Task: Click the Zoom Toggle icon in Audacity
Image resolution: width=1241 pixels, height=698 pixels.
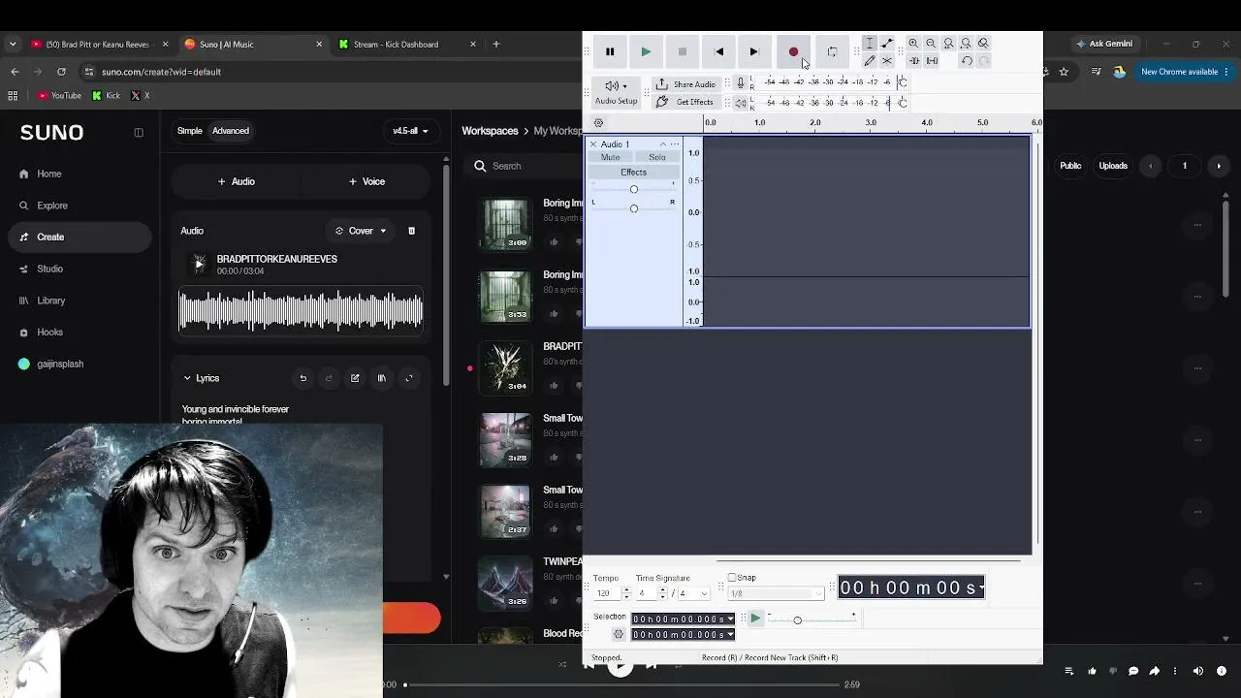Action: pyautogui.click(x=983, y=44)
